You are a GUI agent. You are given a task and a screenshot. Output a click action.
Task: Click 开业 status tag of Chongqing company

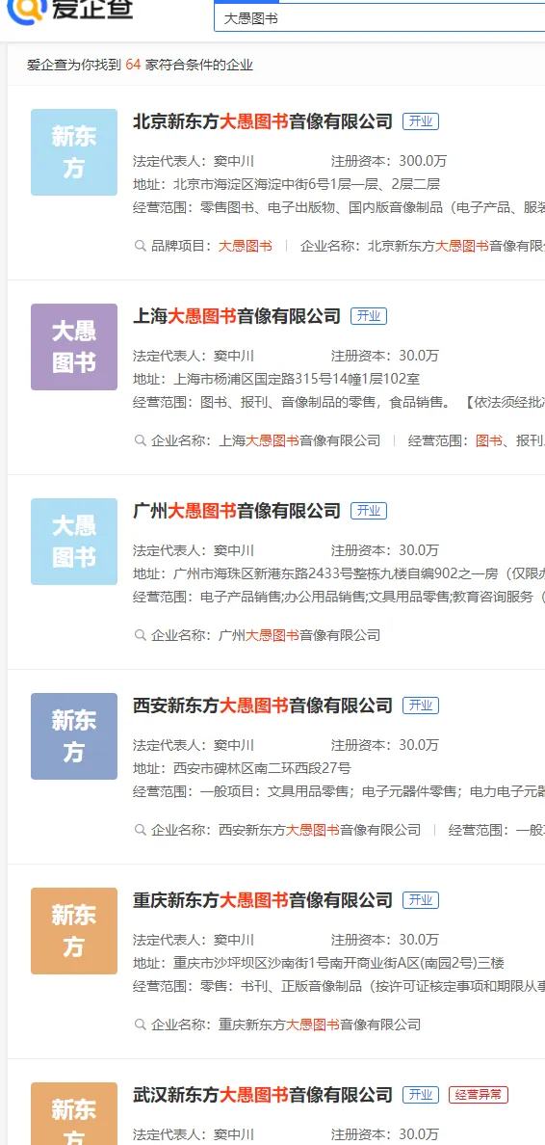tap(421, 899)
